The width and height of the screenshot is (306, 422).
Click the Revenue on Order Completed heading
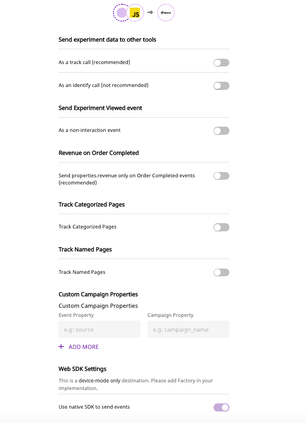(99, 153)
